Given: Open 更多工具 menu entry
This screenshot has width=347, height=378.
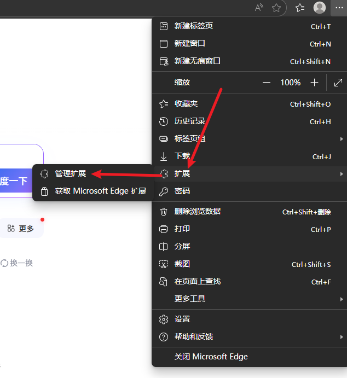Looking at the screenshot, I should (x=250, y=299).
